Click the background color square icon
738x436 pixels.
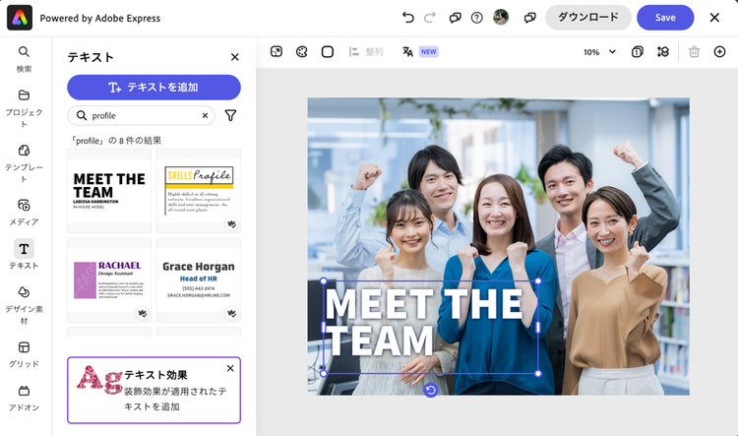(x=327, y=52)
